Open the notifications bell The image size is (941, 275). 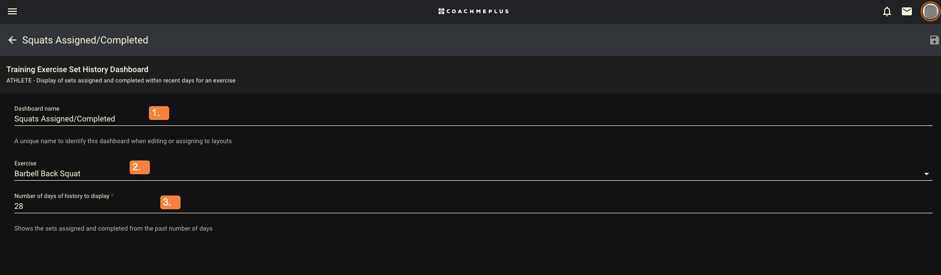coord(887,11)
